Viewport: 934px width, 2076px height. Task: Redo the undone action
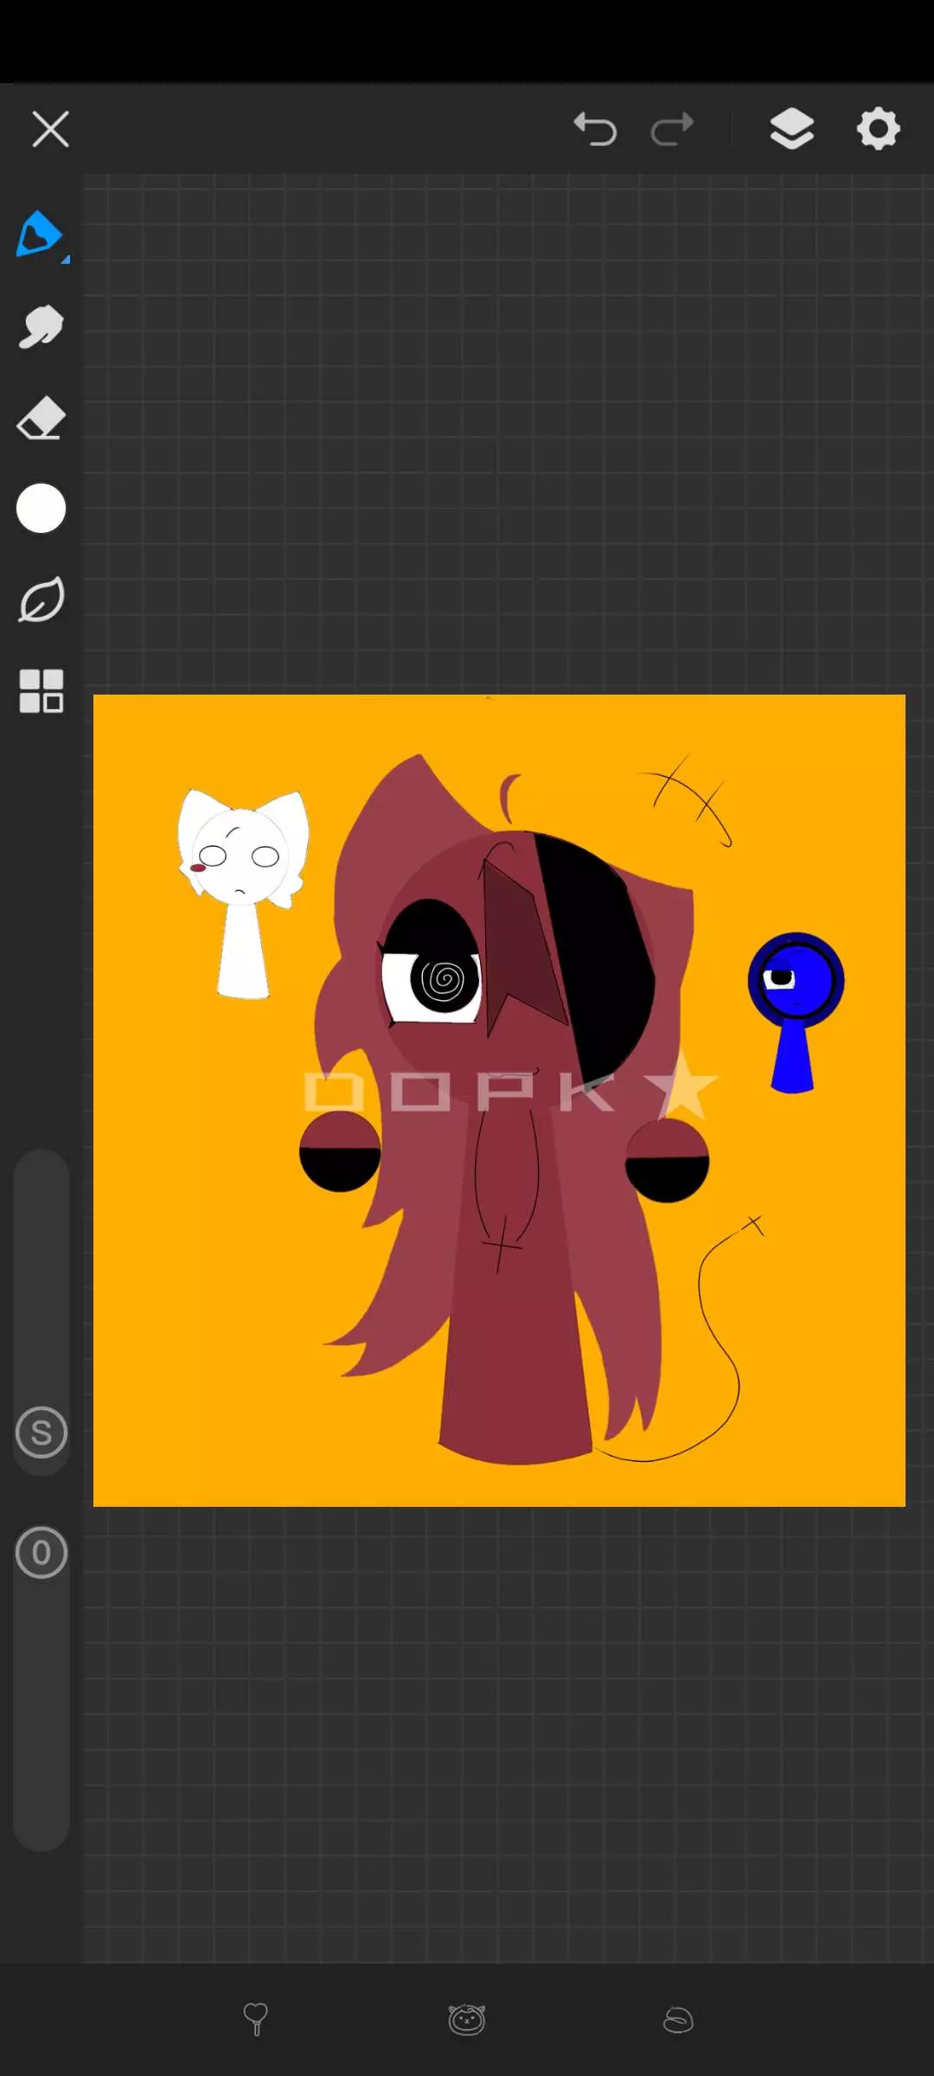coord(672,130)
